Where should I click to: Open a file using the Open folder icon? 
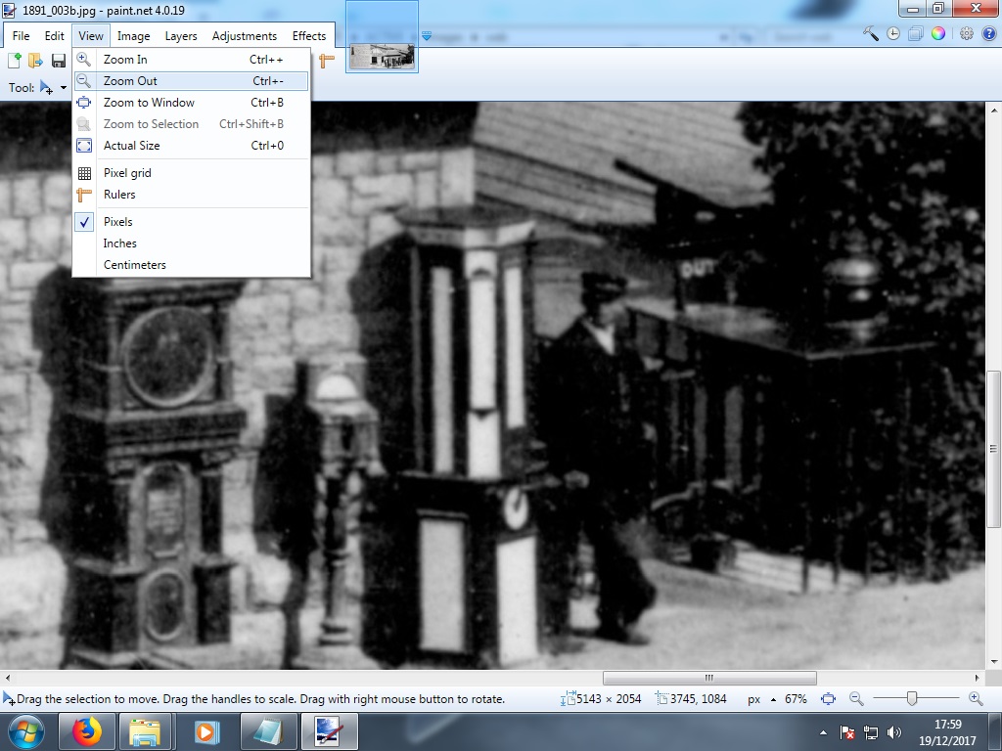pos(36,60)
